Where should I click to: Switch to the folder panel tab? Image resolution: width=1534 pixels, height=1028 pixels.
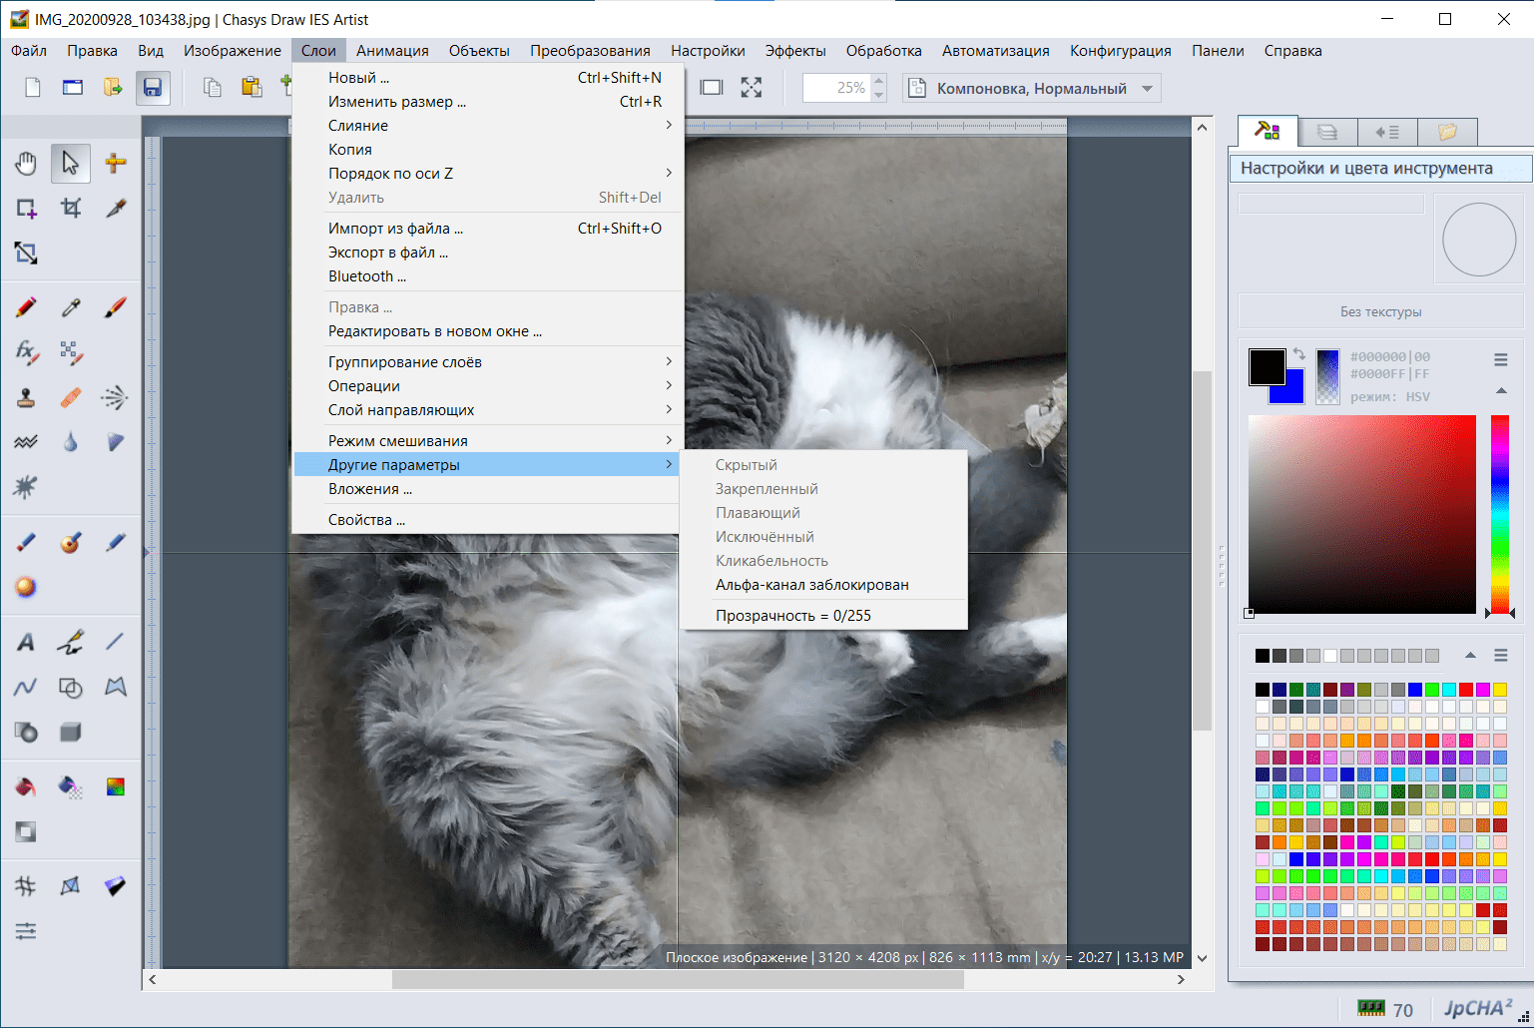1447,132
